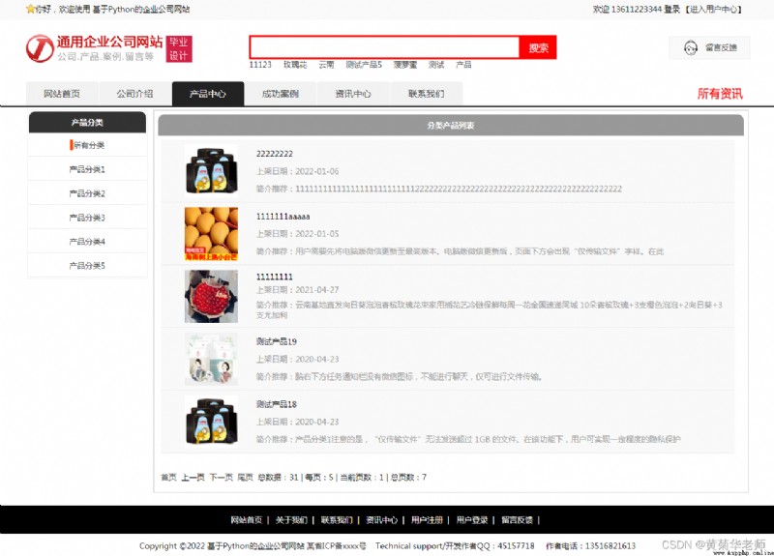This screenshot has height=556, width=774.
Task: Click footer link 网站首页
Action: pos(247,520)
